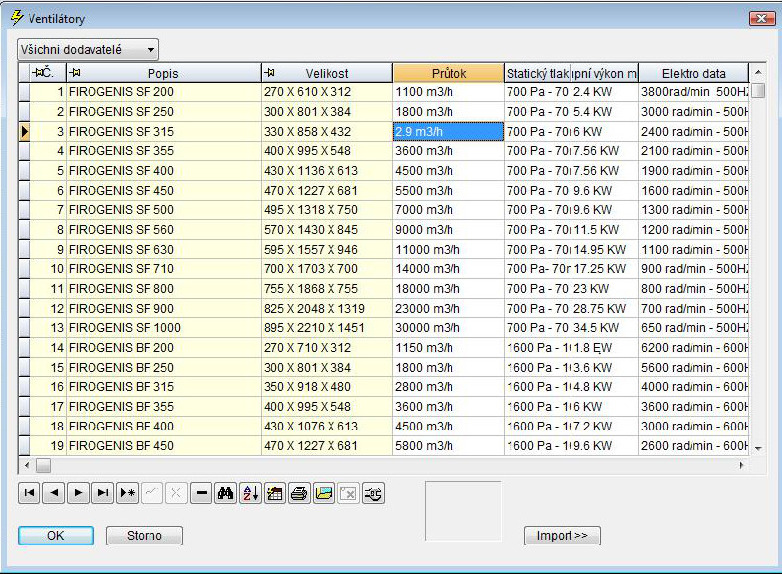Sort records with the A-Z icon
Screen dimensions: 782x574
(250, 493)
